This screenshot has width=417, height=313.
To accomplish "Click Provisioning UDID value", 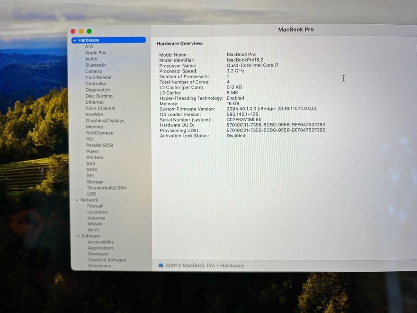I will 276,130.
